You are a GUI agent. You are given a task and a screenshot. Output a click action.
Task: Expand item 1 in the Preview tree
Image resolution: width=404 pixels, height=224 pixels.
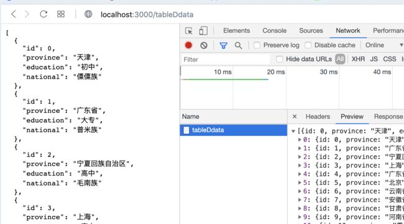pyautogui.click(x=300, y=148)
